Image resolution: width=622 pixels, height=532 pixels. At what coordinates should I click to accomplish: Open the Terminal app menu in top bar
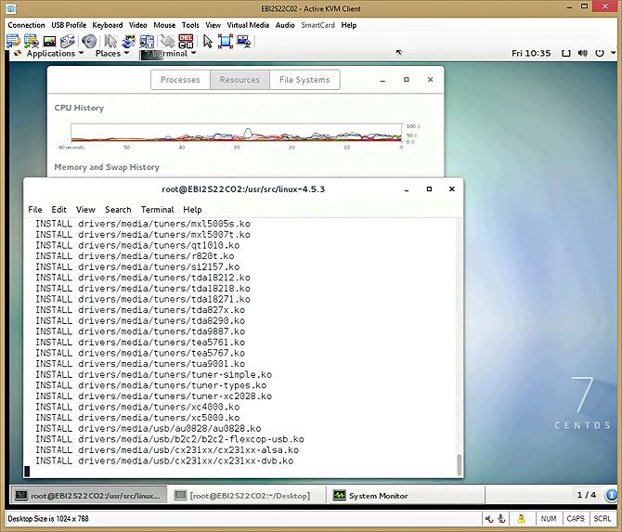169,53
